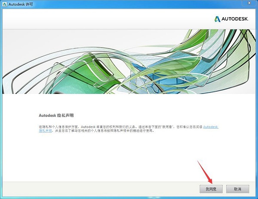This screenshot has height=199, width=258.
Task: Click the Autodesk triangular logo mark in header
Action: click(217, 19)
